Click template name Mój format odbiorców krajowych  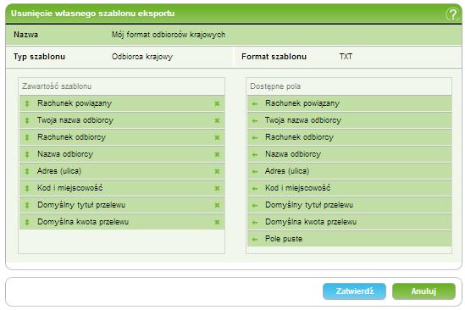point(169,35)
